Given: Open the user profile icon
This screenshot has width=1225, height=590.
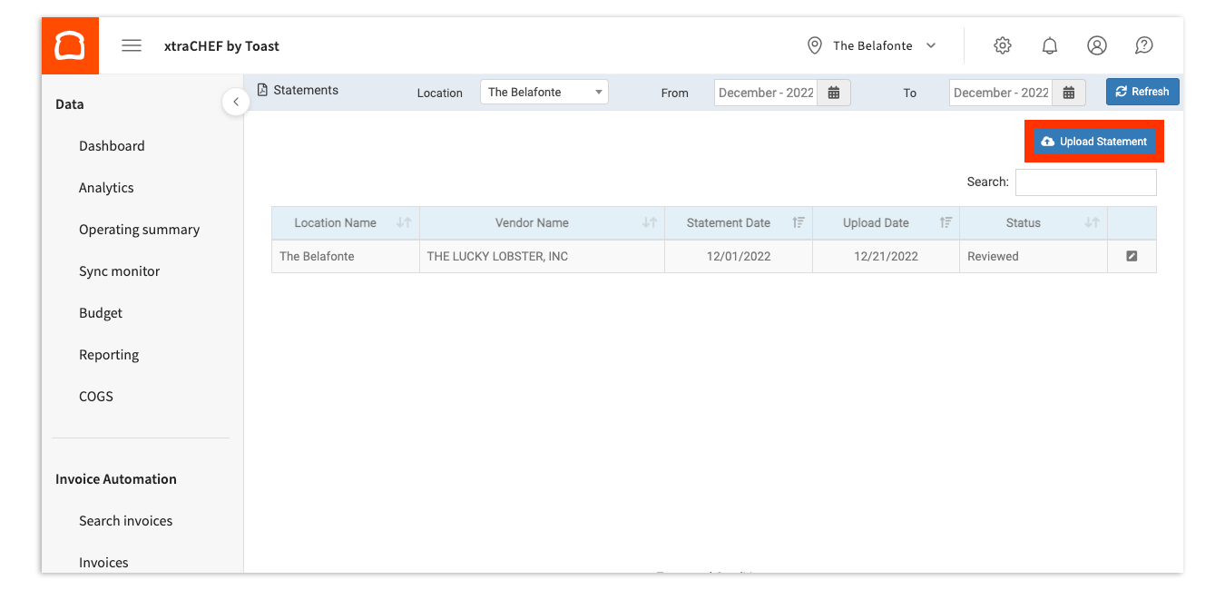Looking at the screenshot, I should point(1096,45).
